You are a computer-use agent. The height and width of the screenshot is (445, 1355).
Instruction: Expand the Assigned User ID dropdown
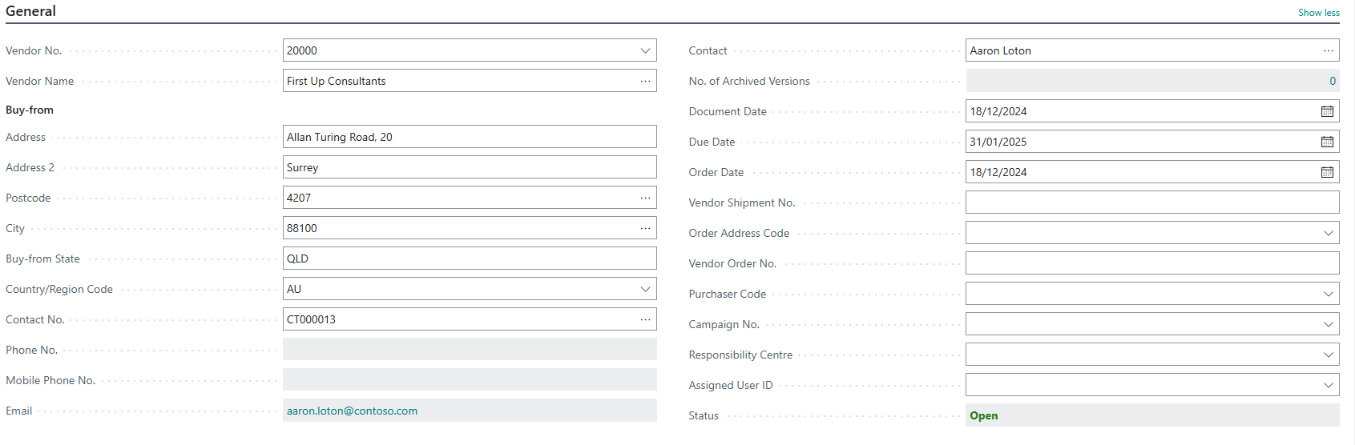click(1329, 385)
